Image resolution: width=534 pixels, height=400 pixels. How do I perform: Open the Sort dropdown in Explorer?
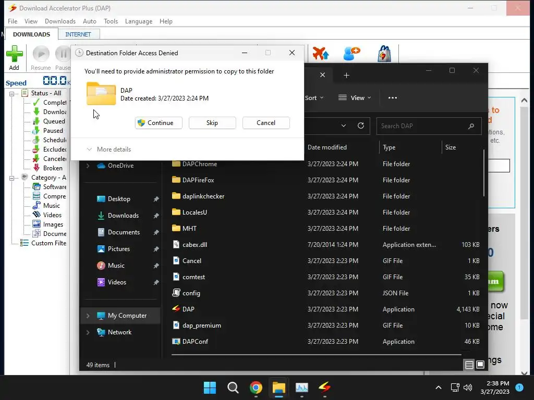(x=314, y=98)
